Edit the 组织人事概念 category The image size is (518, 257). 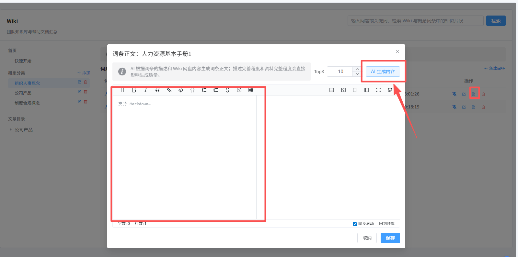tap(80, 82)
